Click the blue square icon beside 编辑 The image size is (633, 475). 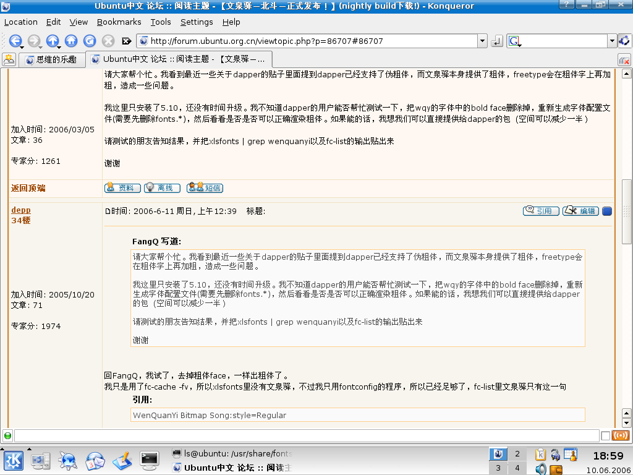coord(607,211)
